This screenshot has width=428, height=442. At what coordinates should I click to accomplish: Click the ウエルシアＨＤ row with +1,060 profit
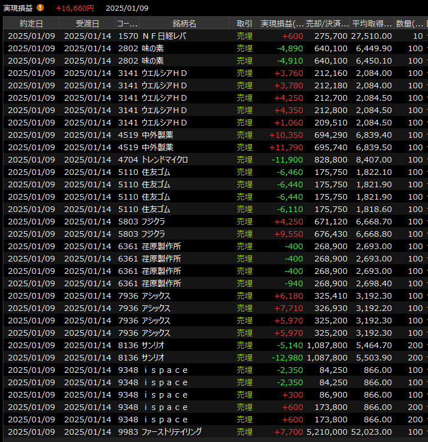164,123
